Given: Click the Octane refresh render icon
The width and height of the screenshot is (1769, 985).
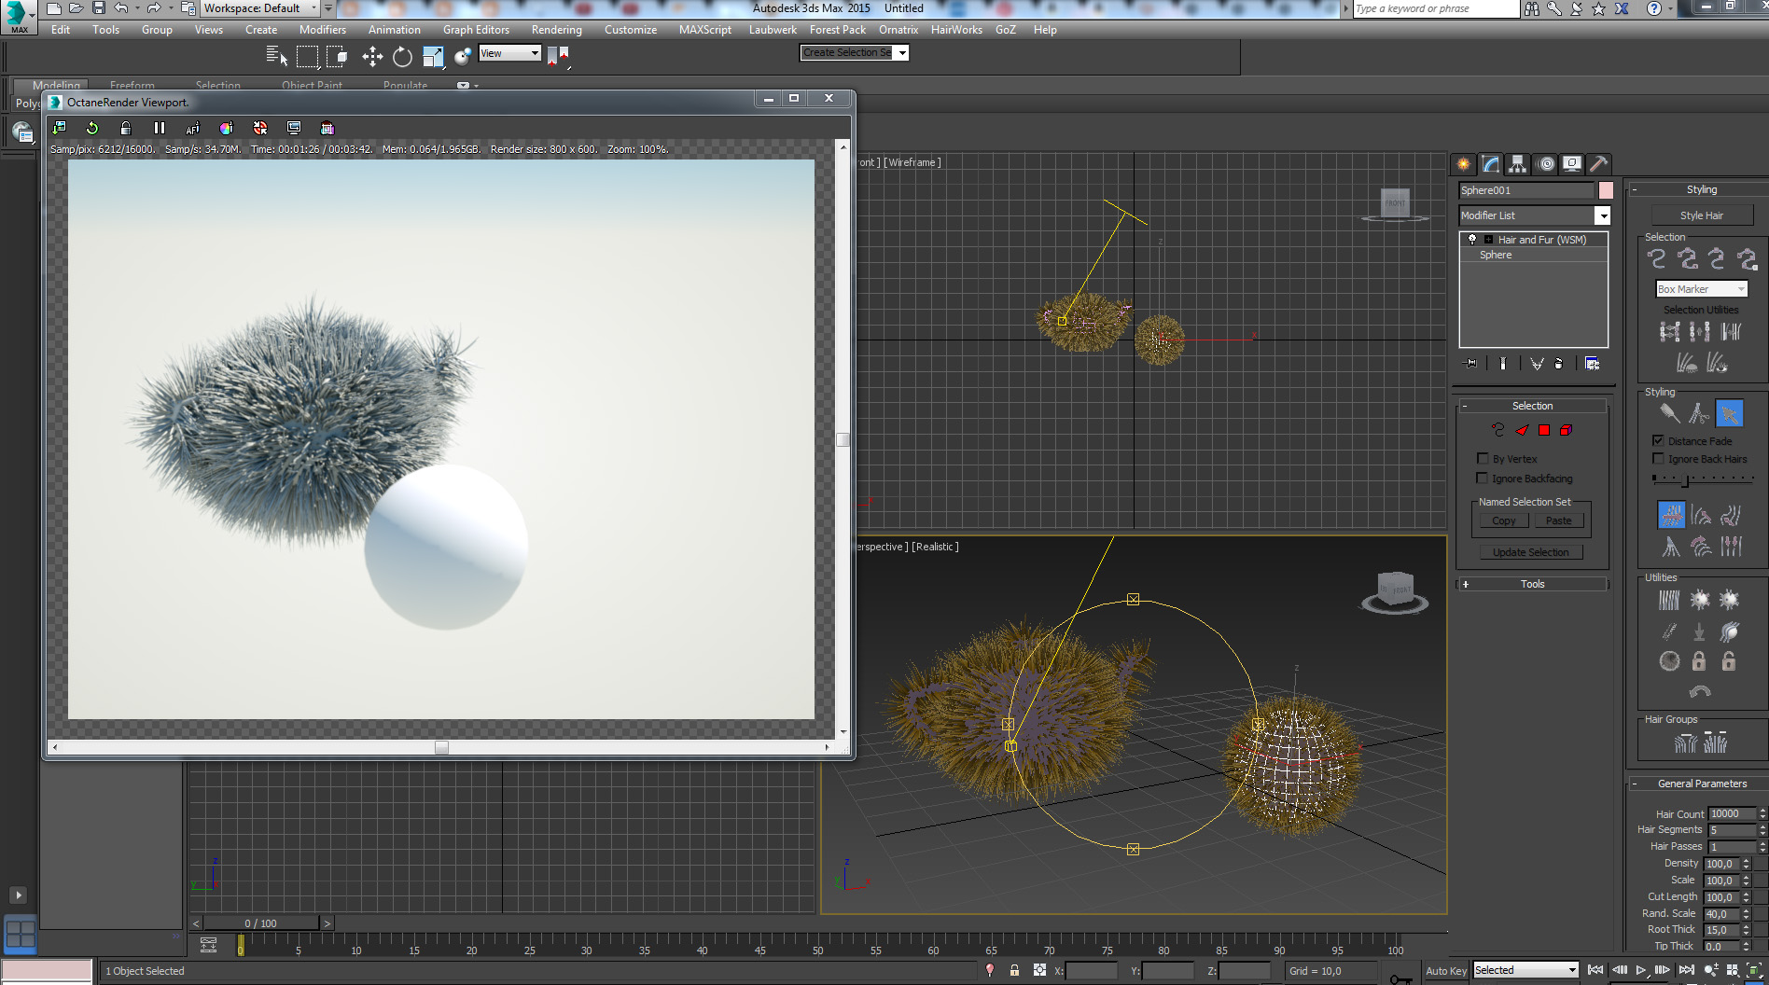Looking at the screenshot, I should [92, 128].
